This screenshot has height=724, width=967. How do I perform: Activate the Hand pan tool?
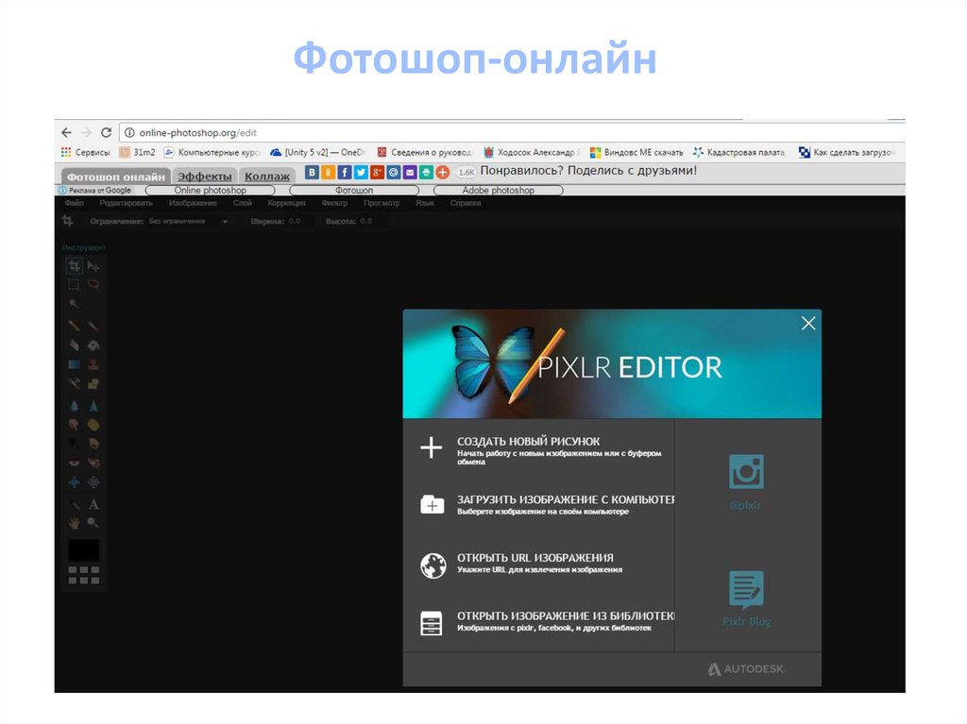click(74, 522)
